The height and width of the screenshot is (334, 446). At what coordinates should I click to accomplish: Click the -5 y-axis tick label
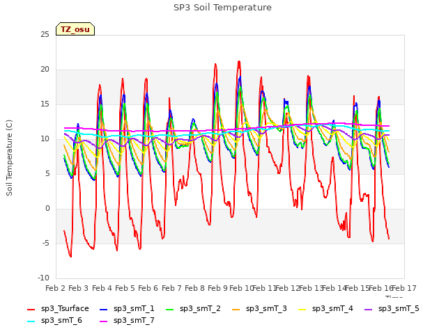[46, 244]
